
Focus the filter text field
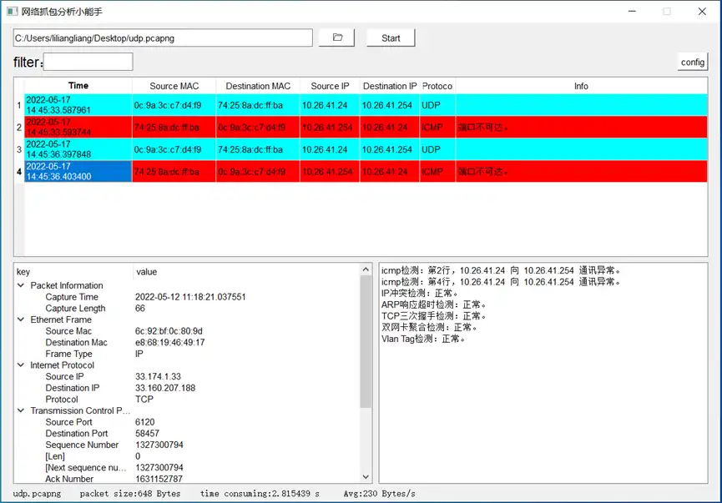point(88,62)
